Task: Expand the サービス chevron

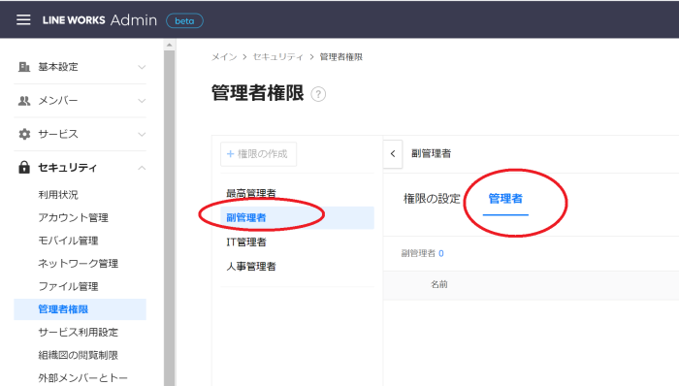Action: [x=142, y=134]
